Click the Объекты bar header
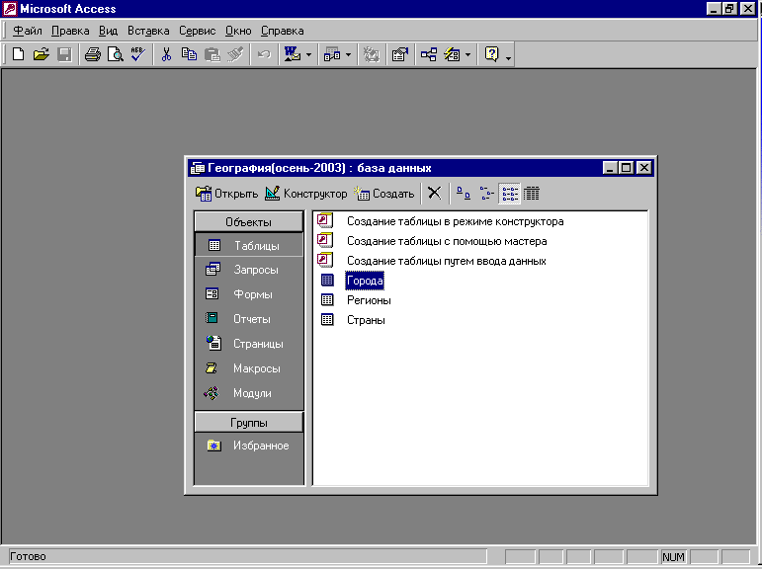 coord(248,222)
